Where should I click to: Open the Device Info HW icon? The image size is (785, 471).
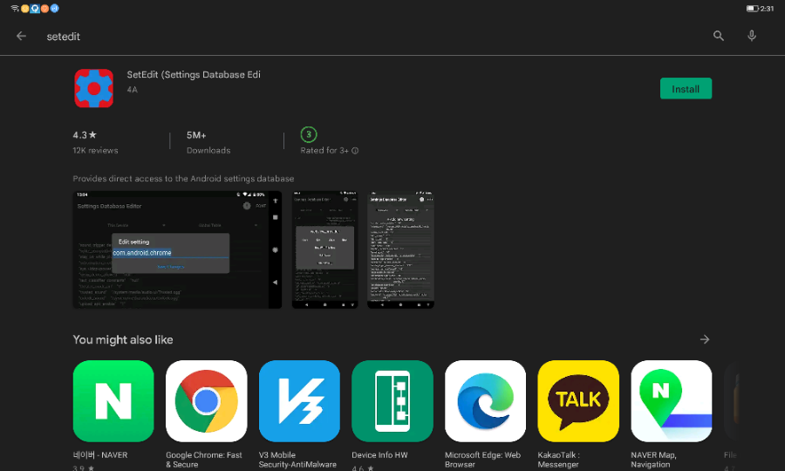pos(392,401)
